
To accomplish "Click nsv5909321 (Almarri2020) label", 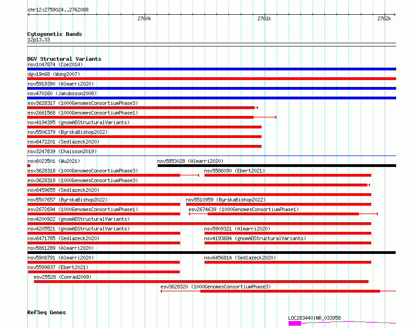I will coord(237,229).
